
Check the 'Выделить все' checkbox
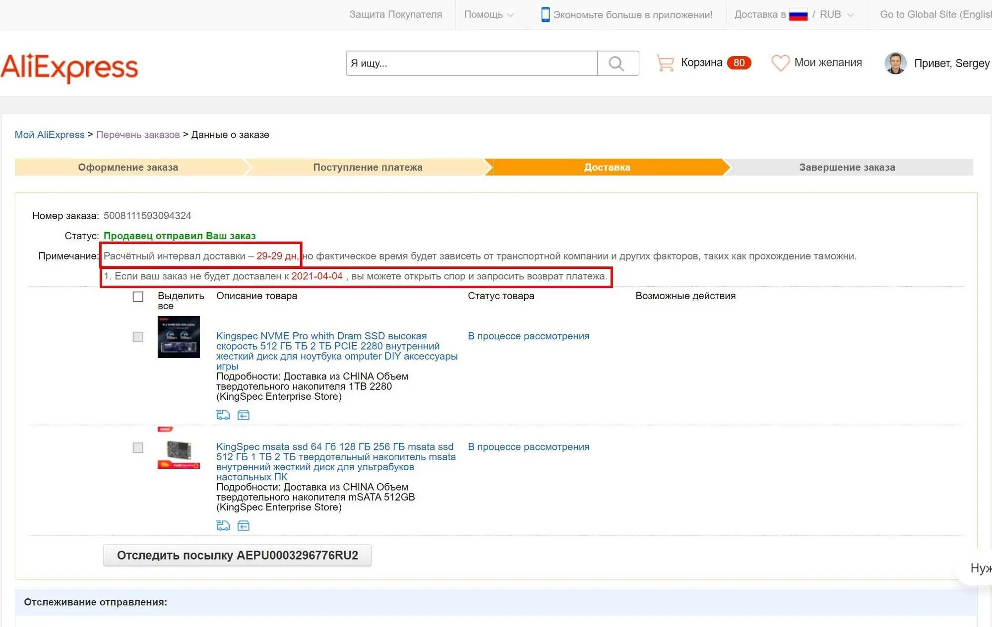coord(138,297)
